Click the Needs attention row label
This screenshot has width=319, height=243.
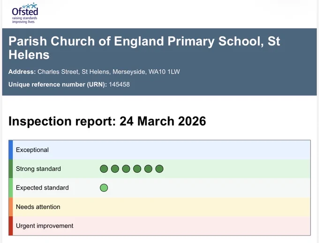click(x=38, y=207)
